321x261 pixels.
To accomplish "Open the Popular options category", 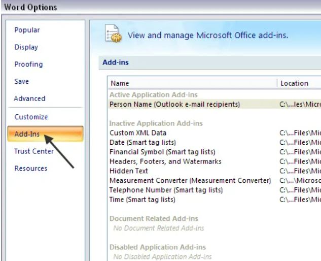I will (x=27, y=30).
